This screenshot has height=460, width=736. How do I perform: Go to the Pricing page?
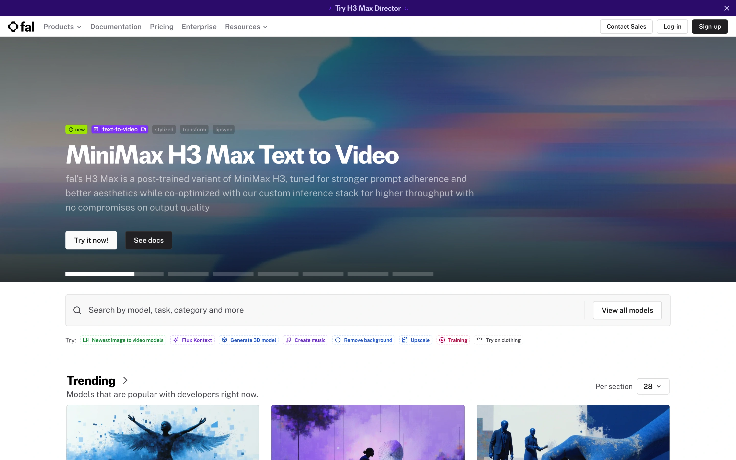(x=162, y=27)
